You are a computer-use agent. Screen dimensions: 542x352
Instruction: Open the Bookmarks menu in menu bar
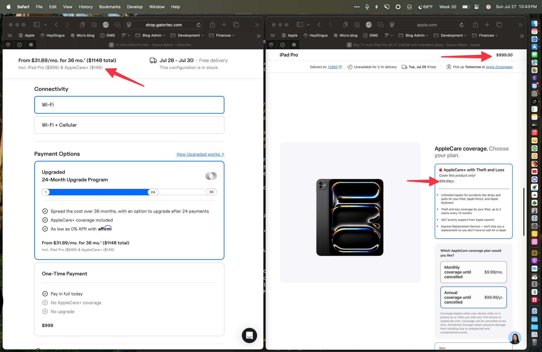click(x=109, y=7)
